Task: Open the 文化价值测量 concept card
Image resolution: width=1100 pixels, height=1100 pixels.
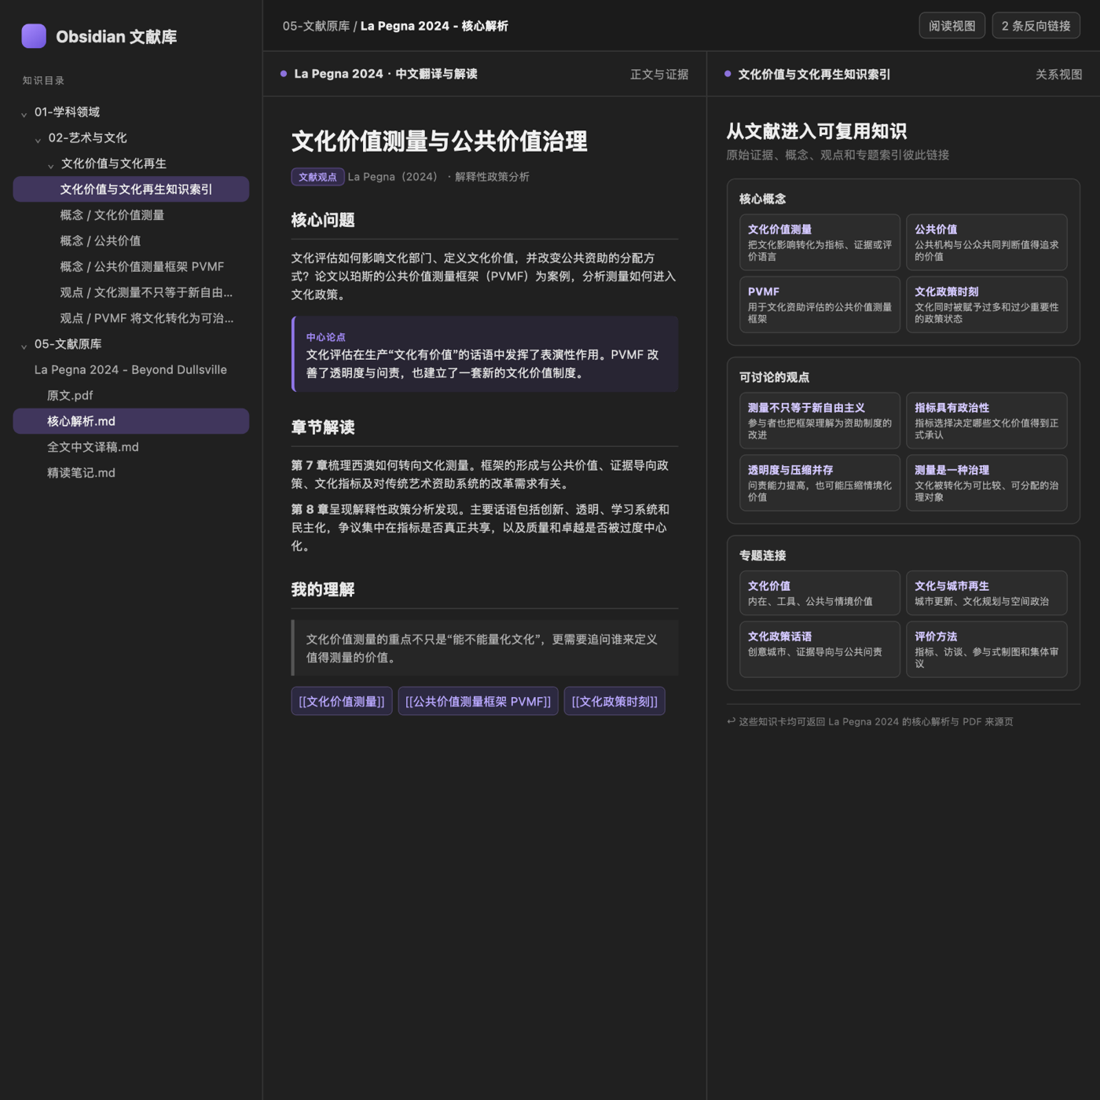Action: 819,242
